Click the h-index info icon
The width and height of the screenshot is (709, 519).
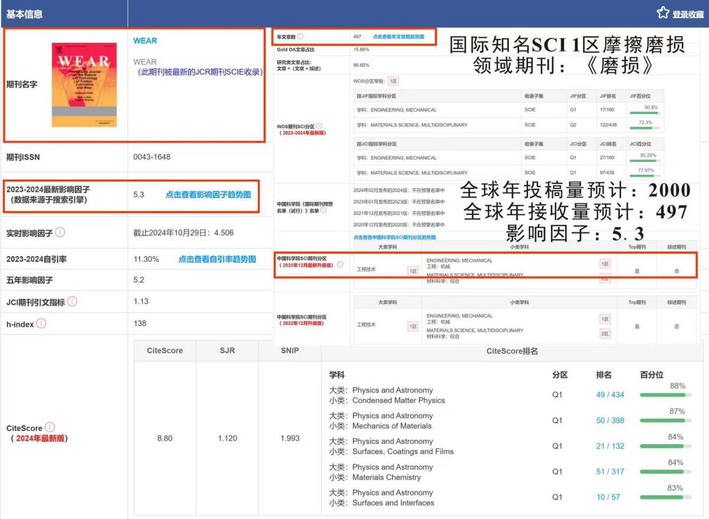coord(41,324)
